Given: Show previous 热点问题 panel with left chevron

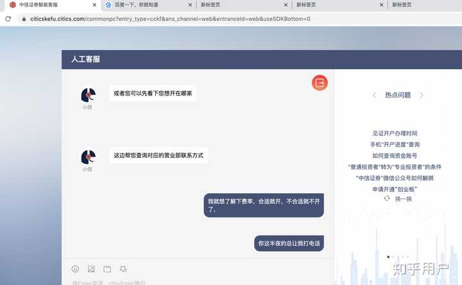Looking at the screenshot, I should click(x=374, y=95).
